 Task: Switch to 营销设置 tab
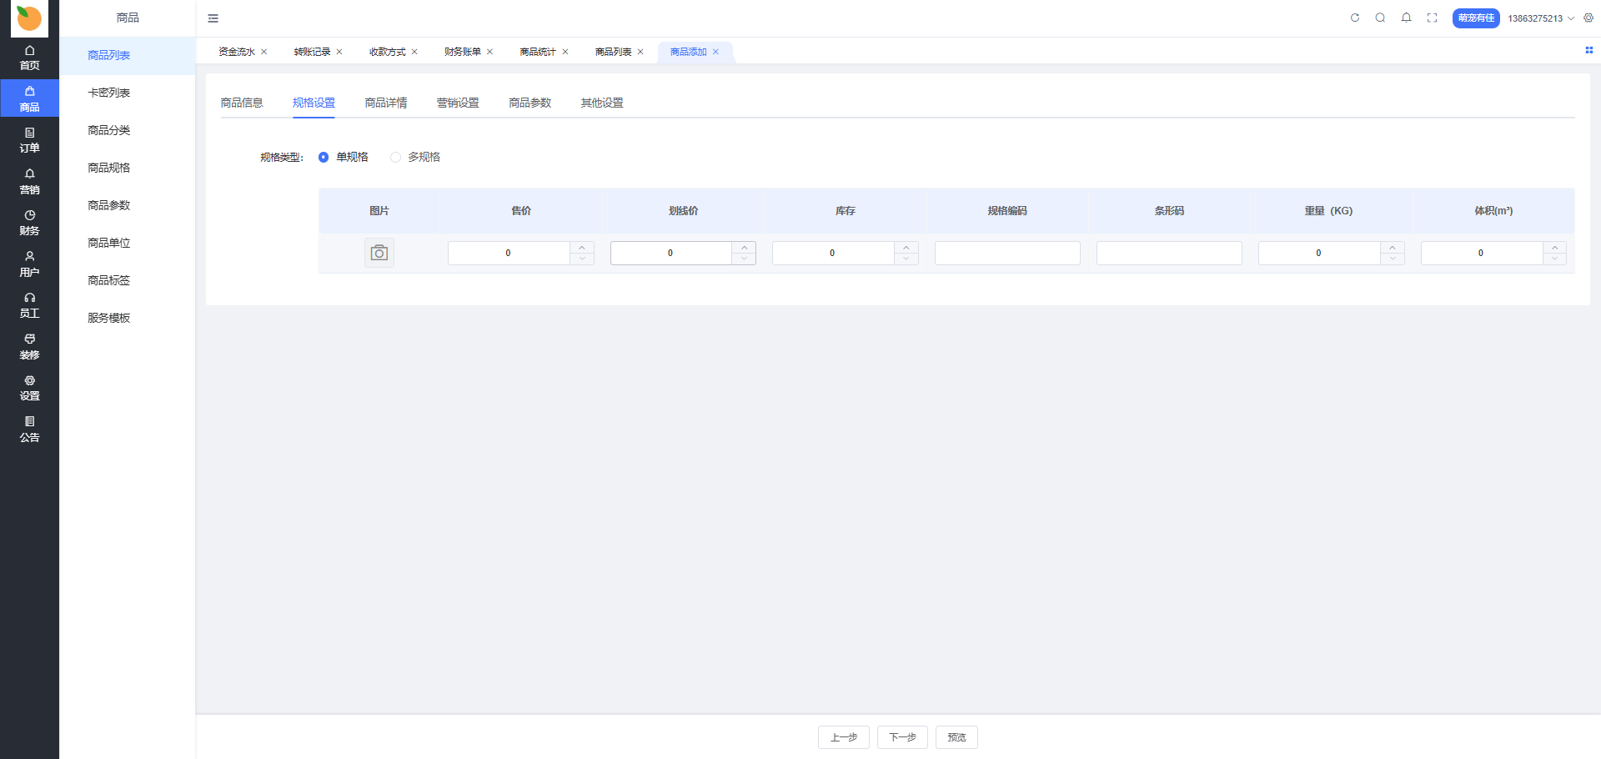tap(458, 103)
